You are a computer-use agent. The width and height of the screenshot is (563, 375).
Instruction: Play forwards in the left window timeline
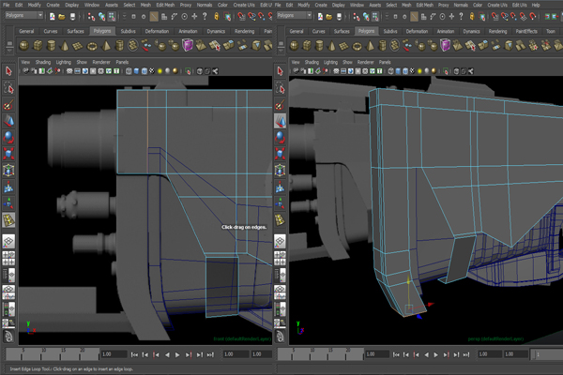pos(177,354)
